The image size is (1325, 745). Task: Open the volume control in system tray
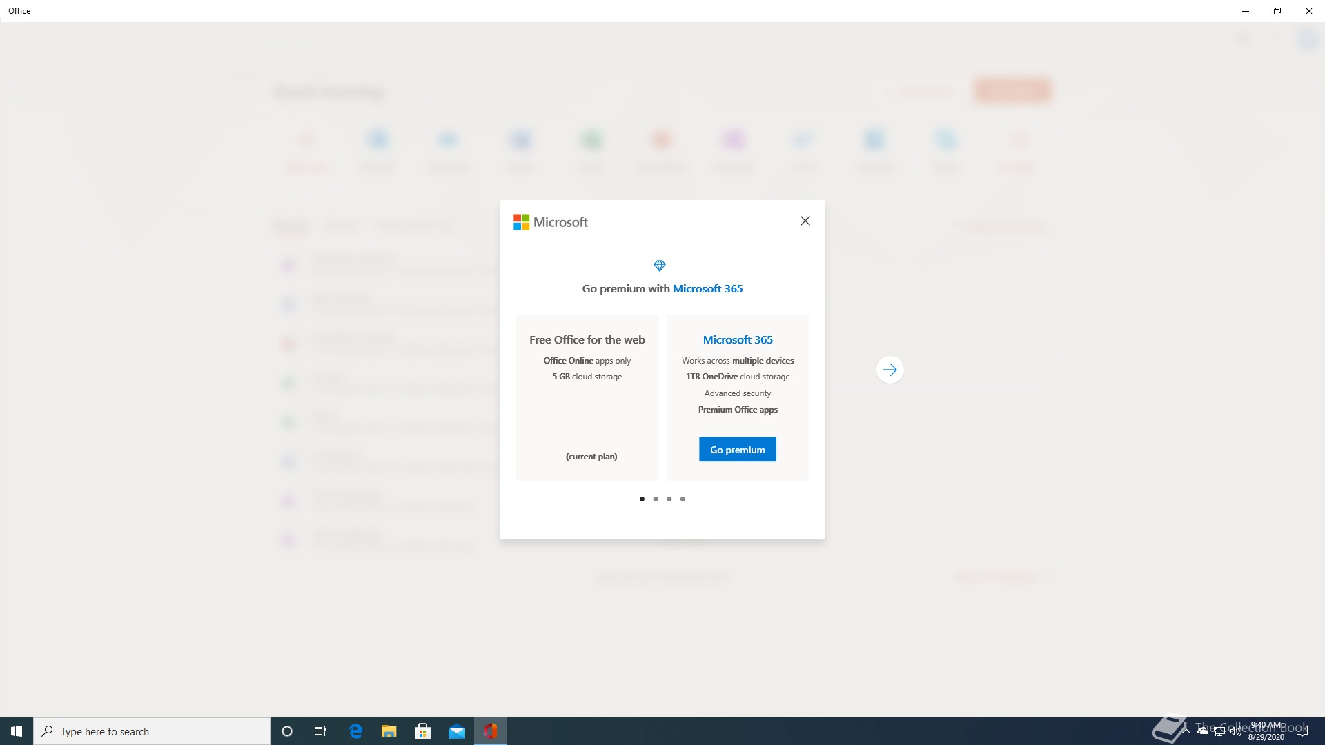pos(1235,731)
